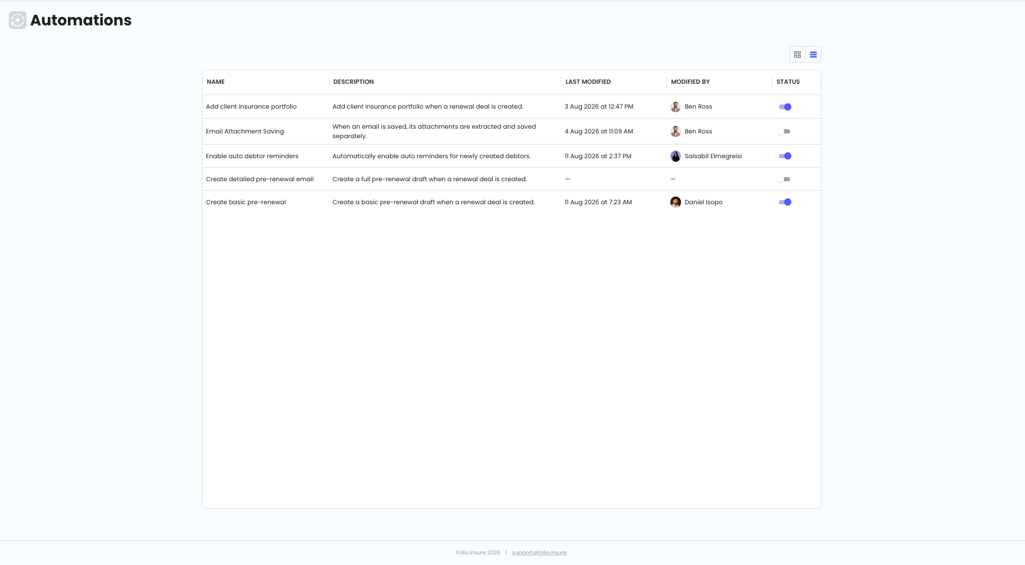The image size is (1025, 565).
Task: Click date 3 Aug 2026 at 12:47 PM
Action: [599, 107]
